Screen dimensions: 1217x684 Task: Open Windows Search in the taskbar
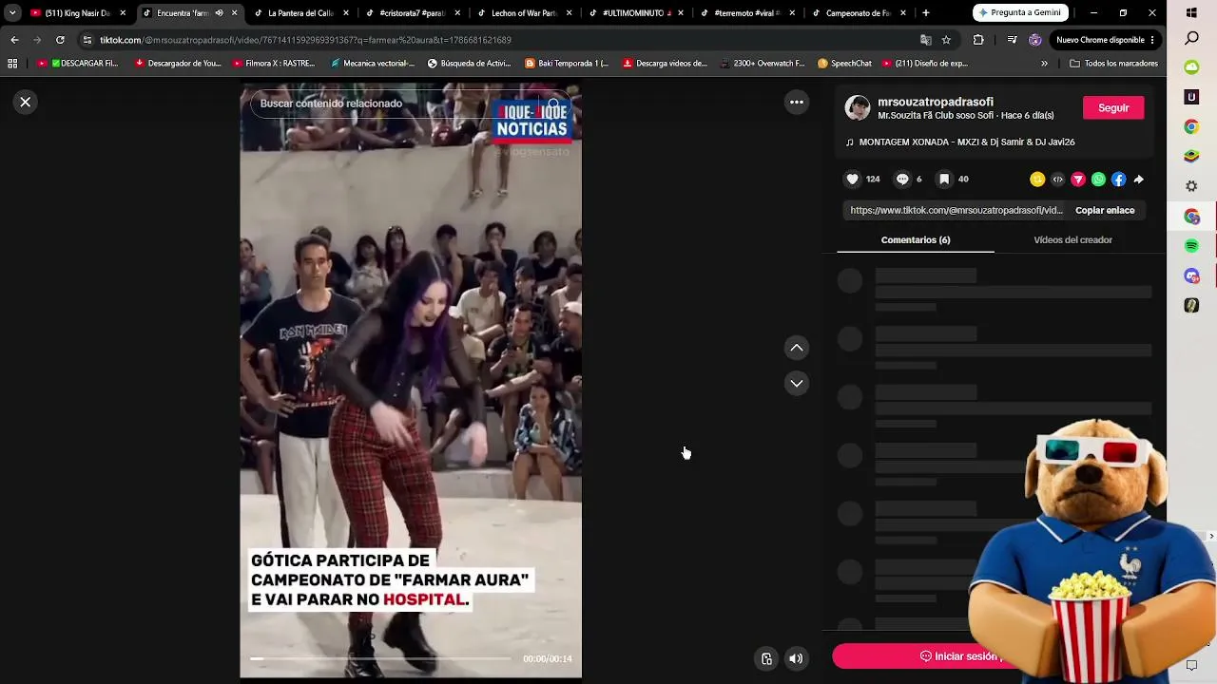coord(1191,38)
